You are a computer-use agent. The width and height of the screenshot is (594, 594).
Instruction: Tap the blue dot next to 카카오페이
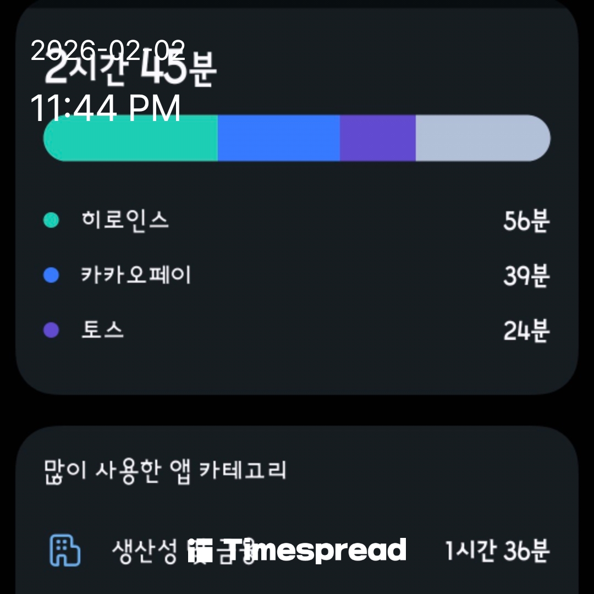(x=51, y=275)
